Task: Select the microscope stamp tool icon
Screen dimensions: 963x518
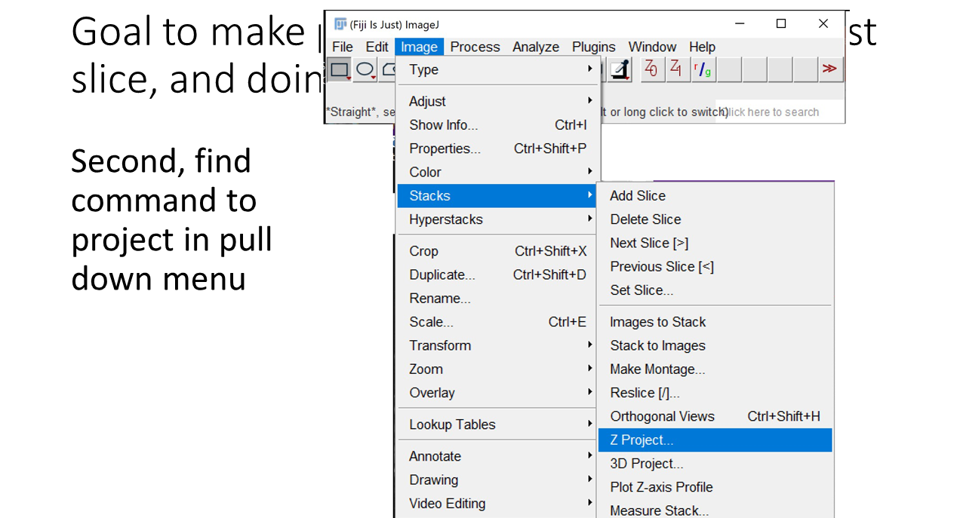Action: [x=620, y=69]
